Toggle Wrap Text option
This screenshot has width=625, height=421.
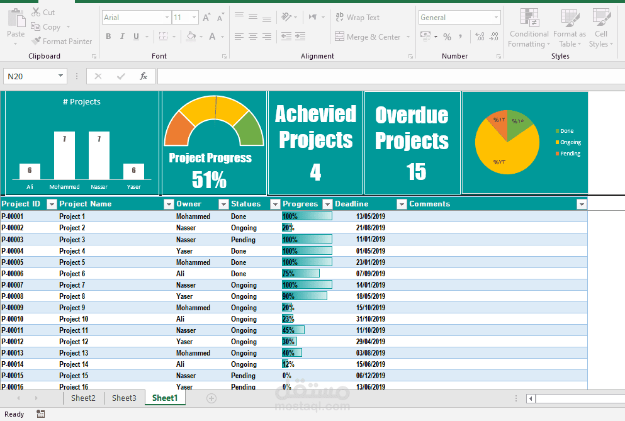pyautogui.click(x=357, y=18)
